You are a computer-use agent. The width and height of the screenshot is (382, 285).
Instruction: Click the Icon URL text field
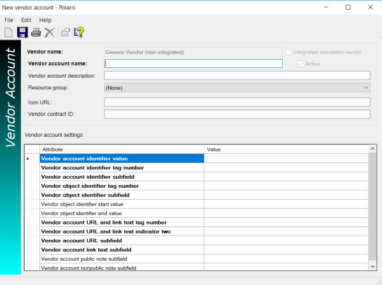237,102
